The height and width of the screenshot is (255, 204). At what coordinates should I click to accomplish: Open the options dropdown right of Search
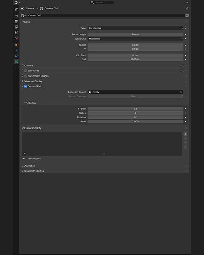coord(187,3)
